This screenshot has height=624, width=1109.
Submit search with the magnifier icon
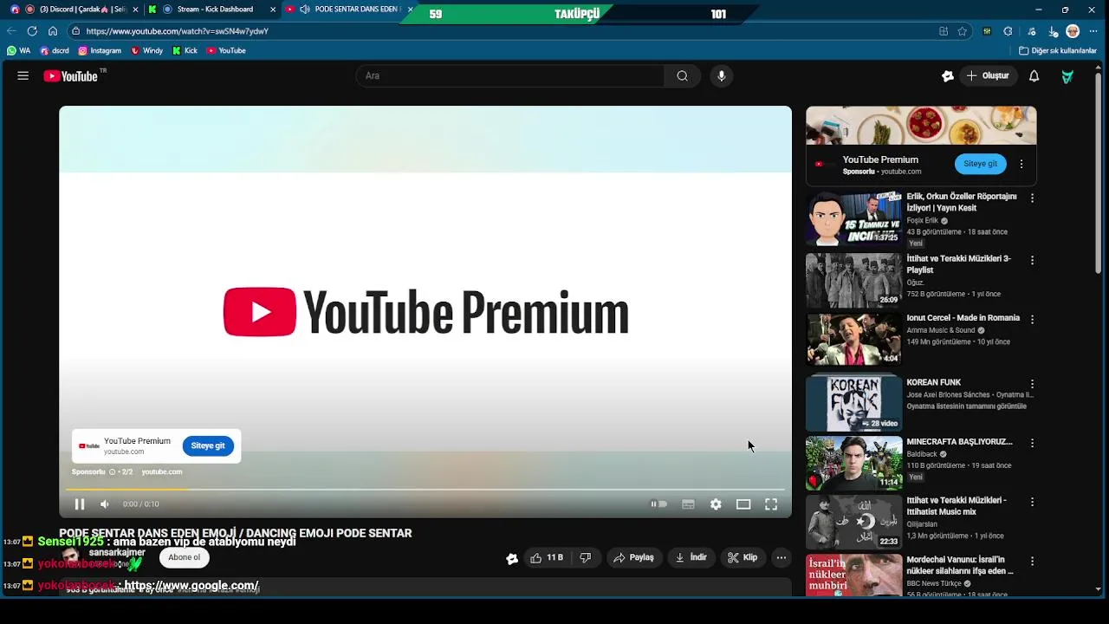(683, 76)
